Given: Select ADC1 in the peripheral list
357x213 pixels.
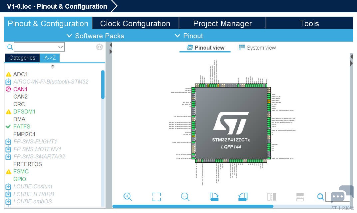Looking at the screenshot, I should click(21, 75).
